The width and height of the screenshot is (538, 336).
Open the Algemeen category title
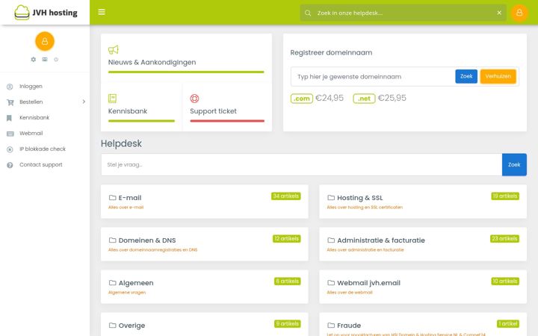click(136, 283)
